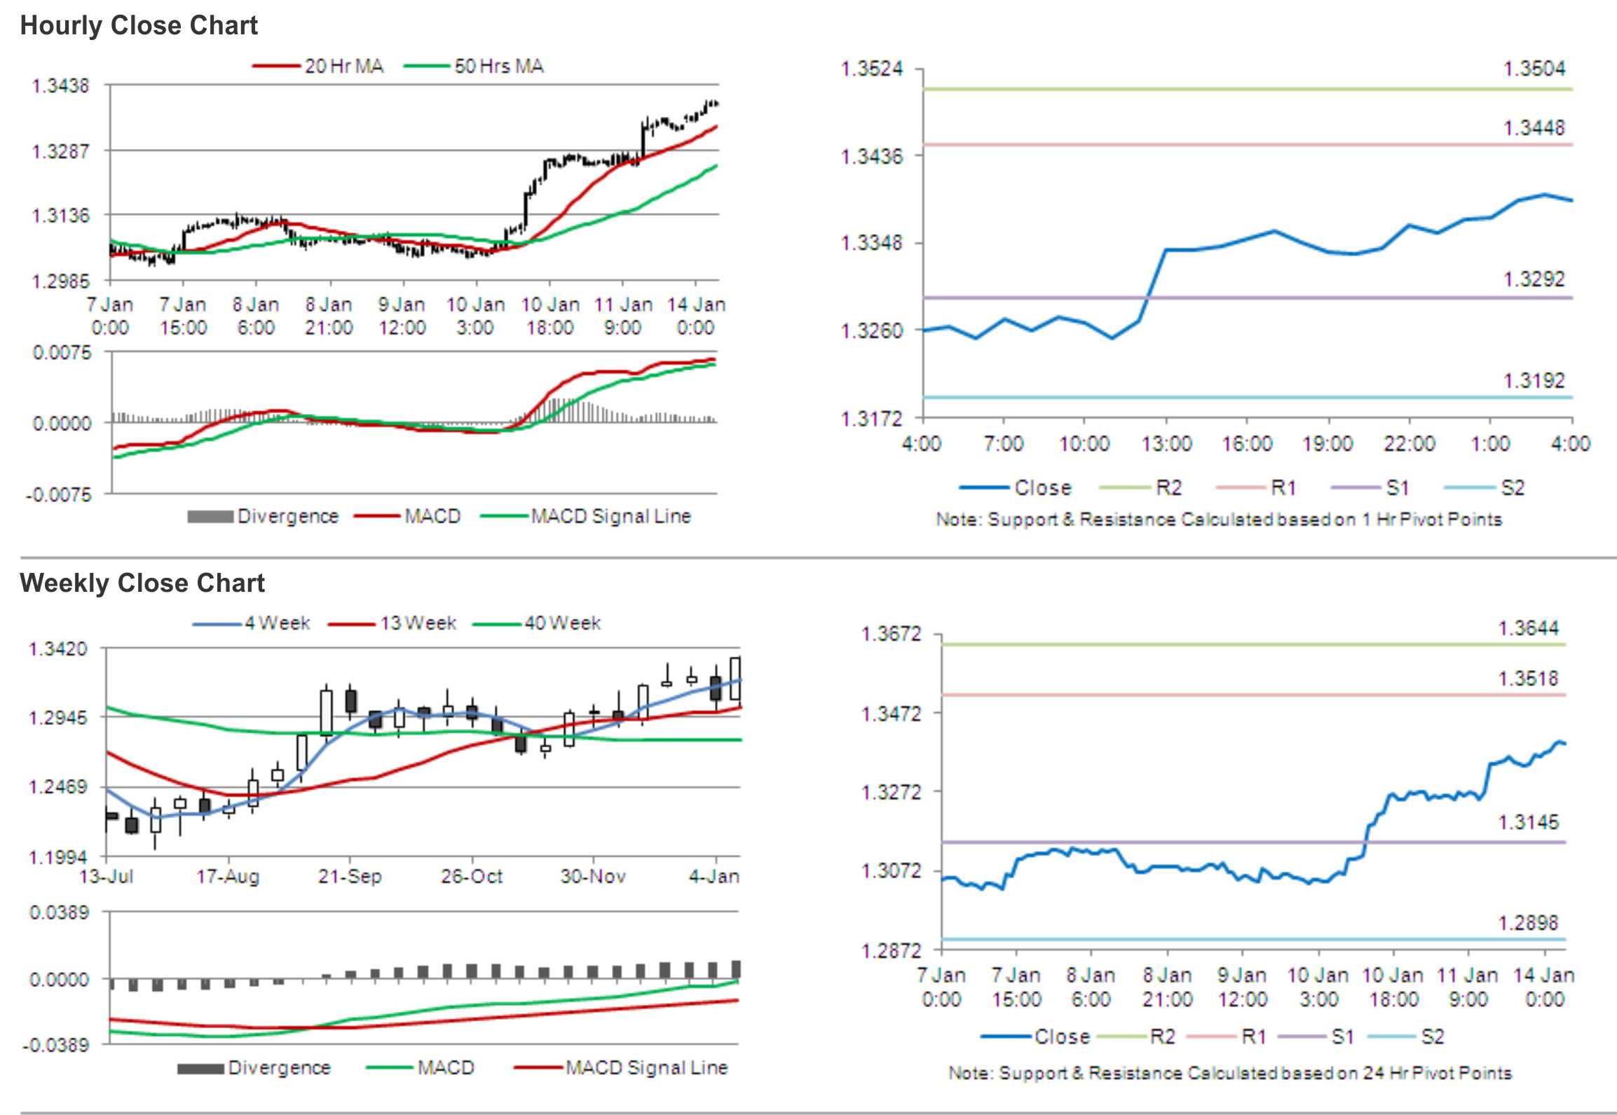
Task: Click the "13:00" time axis label
Action: [x=1166, y=443]
